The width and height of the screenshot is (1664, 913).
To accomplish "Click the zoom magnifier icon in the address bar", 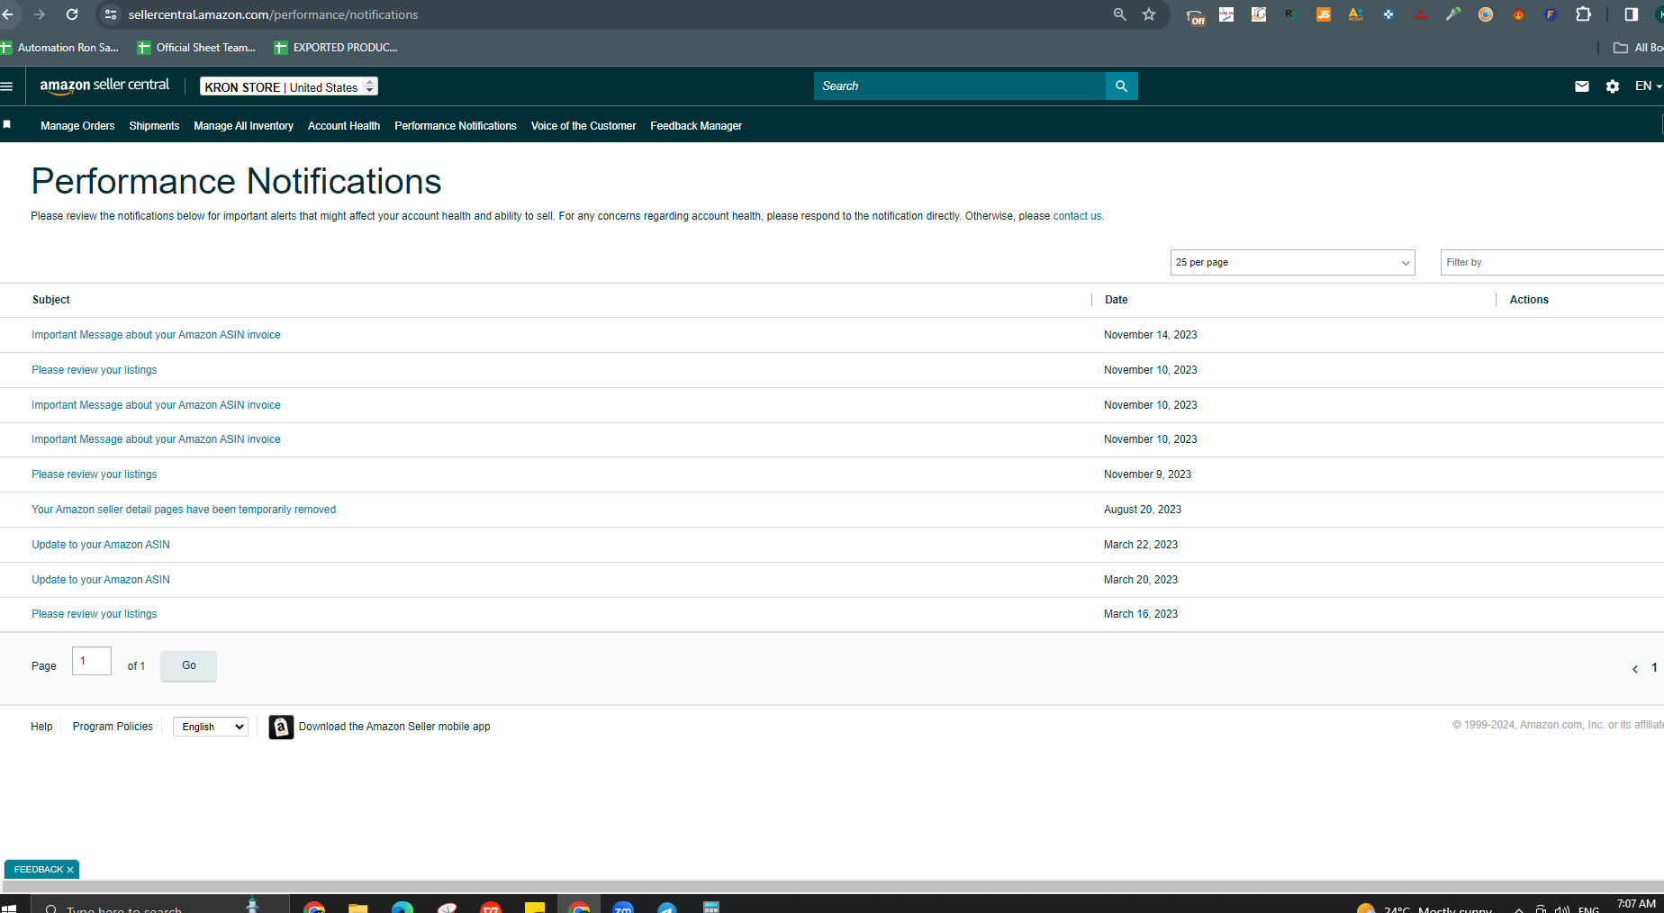I will [1120, 14].
